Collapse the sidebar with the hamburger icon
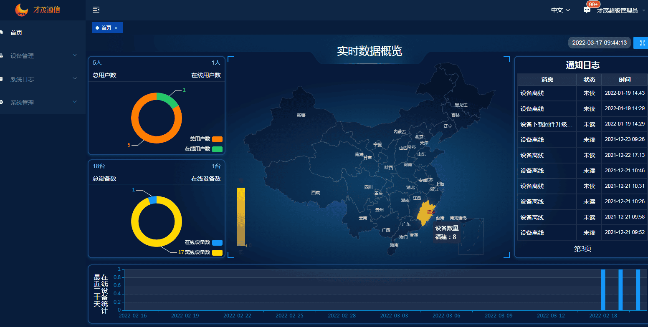 [x=96, y=10]
